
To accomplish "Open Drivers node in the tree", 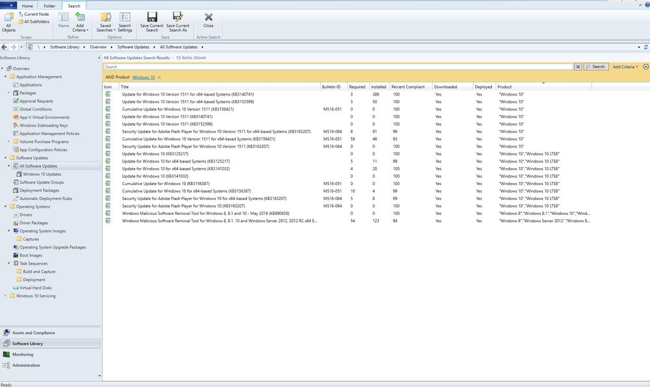I will [26, 215].
